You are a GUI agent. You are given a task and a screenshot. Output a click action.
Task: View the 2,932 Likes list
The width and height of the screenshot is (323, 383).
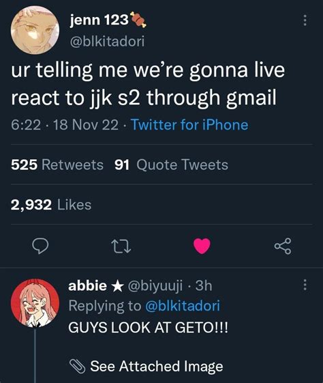pyautogui.click(x=51, y=205)
